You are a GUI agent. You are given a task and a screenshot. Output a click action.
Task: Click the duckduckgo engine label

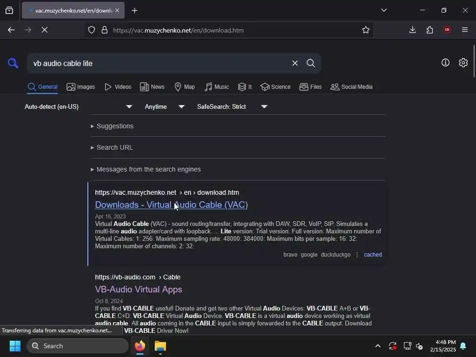coord(336,255)
